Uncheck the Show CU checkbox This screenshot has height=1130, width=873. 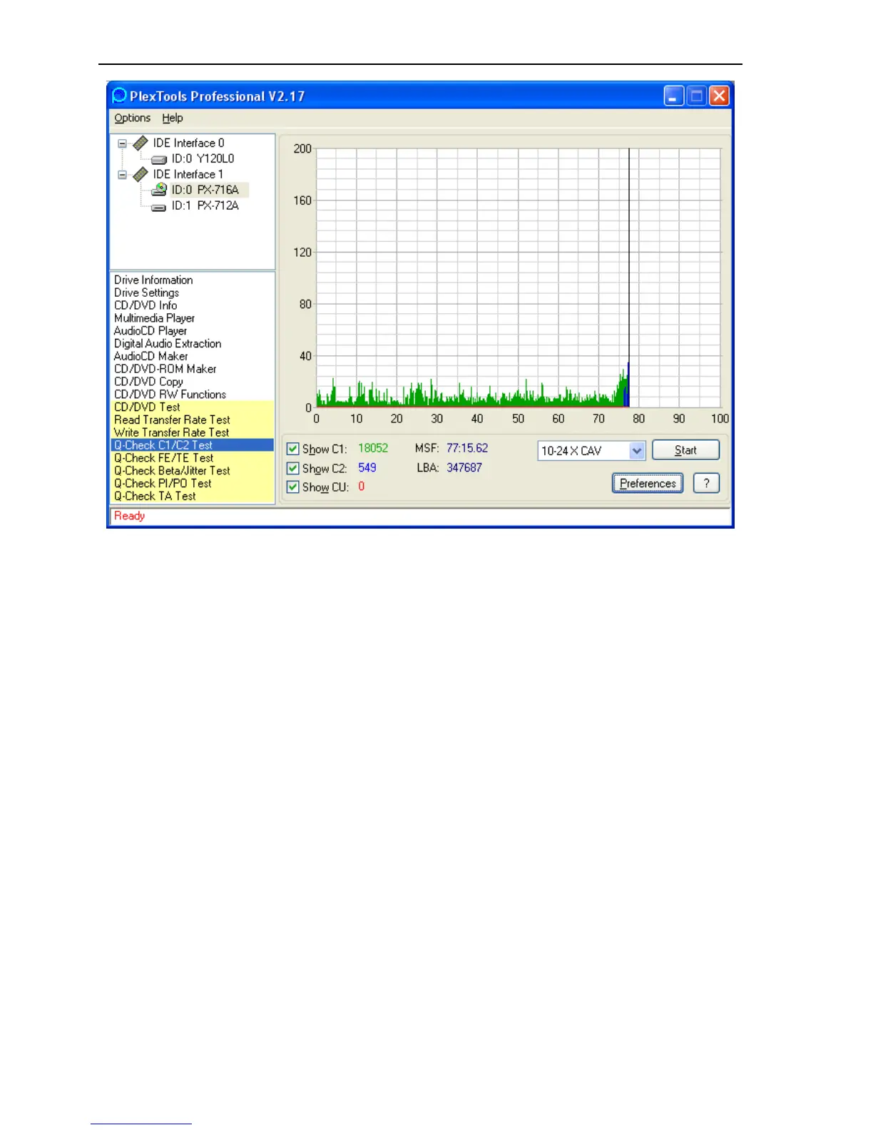tap(292, 487)
